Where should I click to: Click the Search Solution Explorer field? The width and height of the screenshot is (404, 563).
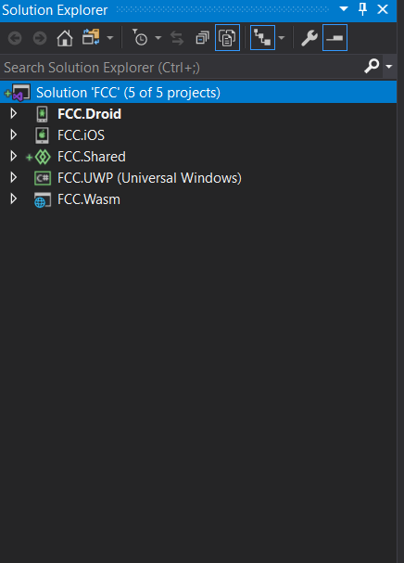[x=191, y=67]
